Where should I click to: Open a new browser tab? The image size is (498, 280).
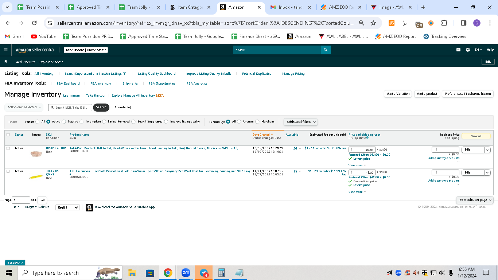[423, 7]
